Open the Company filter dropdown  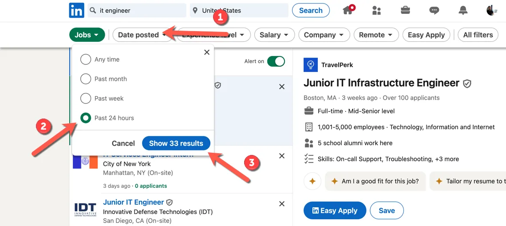[324, 35]
